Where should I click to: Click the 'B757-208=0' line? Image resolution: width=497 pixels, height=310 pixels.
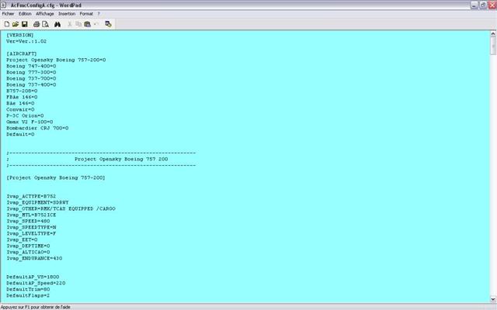click(x=22, y=91)
